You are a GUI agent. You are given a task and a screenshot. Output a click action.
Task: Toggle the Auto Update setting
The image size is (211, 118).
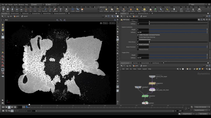(203, 114)
